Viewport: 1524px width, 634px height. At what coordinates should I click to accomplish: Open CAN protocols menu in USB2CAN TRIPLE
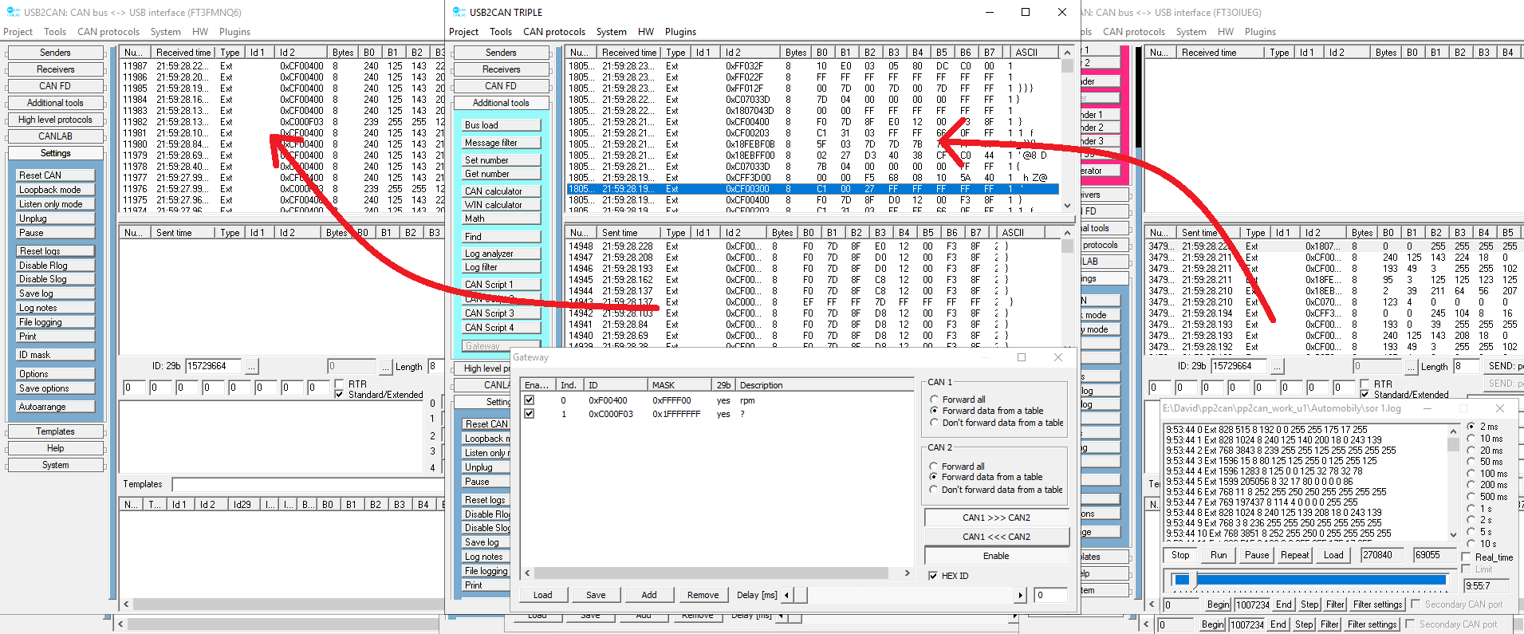coord(554,32)
